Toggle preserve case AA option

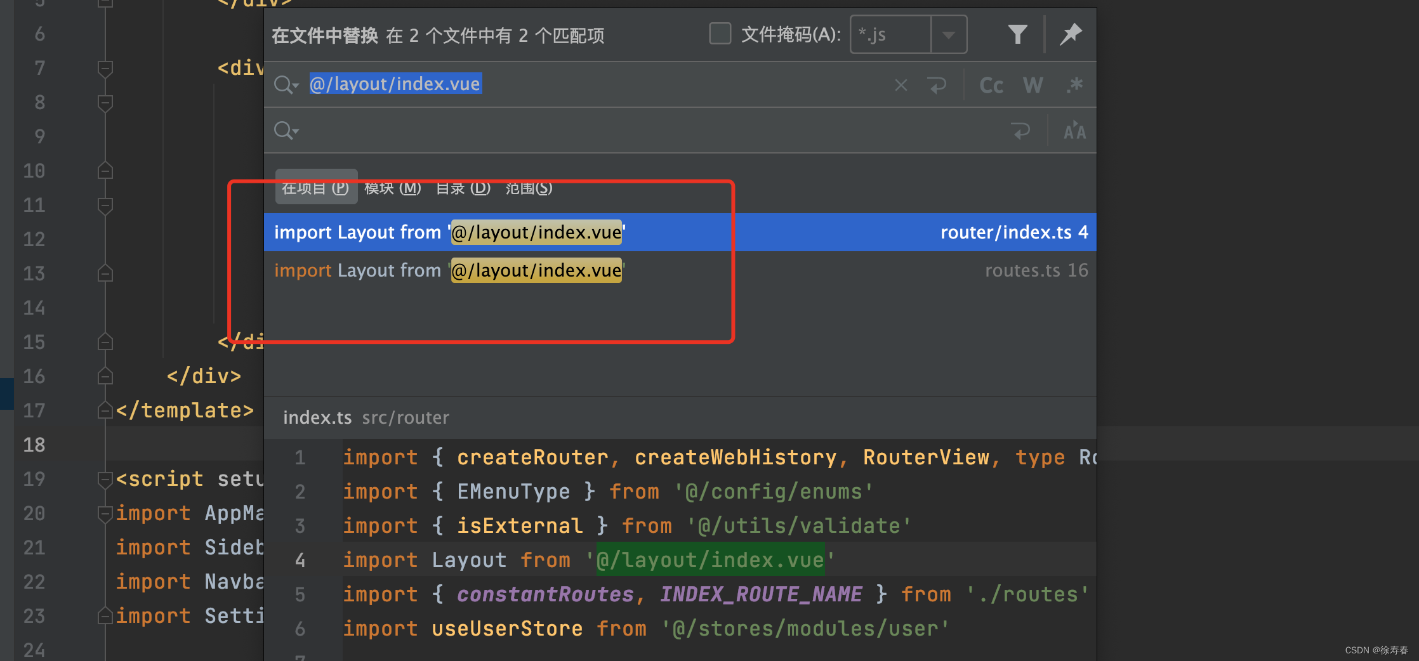(x=1074, y=131)
